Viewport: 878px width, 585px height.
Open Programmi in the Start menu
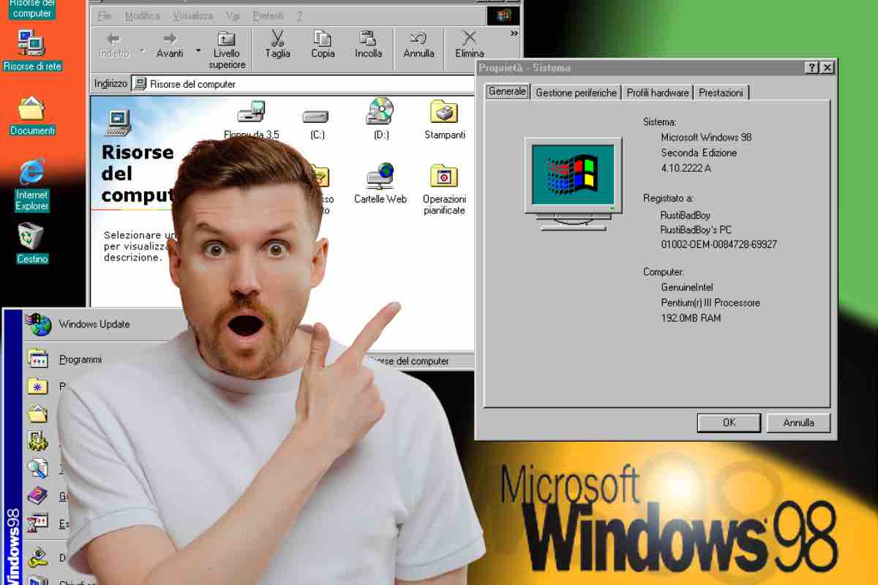[x=80, y=359]
